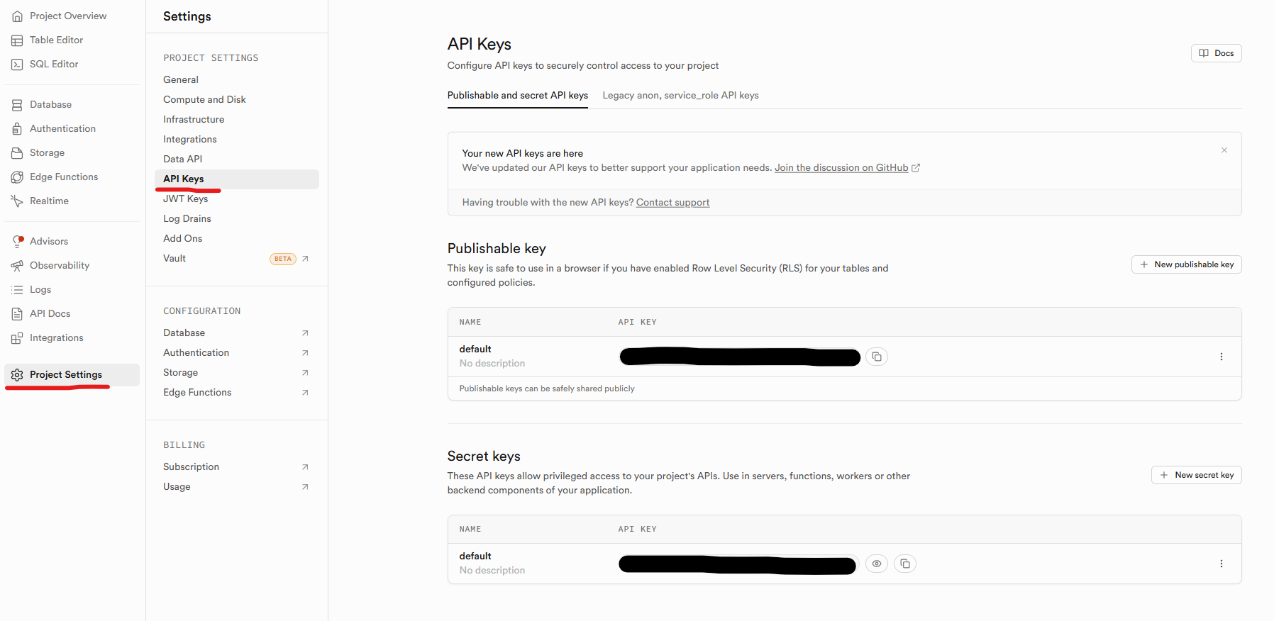
Task: Open options menu for secret default key
Action: tap(1222, 564)
